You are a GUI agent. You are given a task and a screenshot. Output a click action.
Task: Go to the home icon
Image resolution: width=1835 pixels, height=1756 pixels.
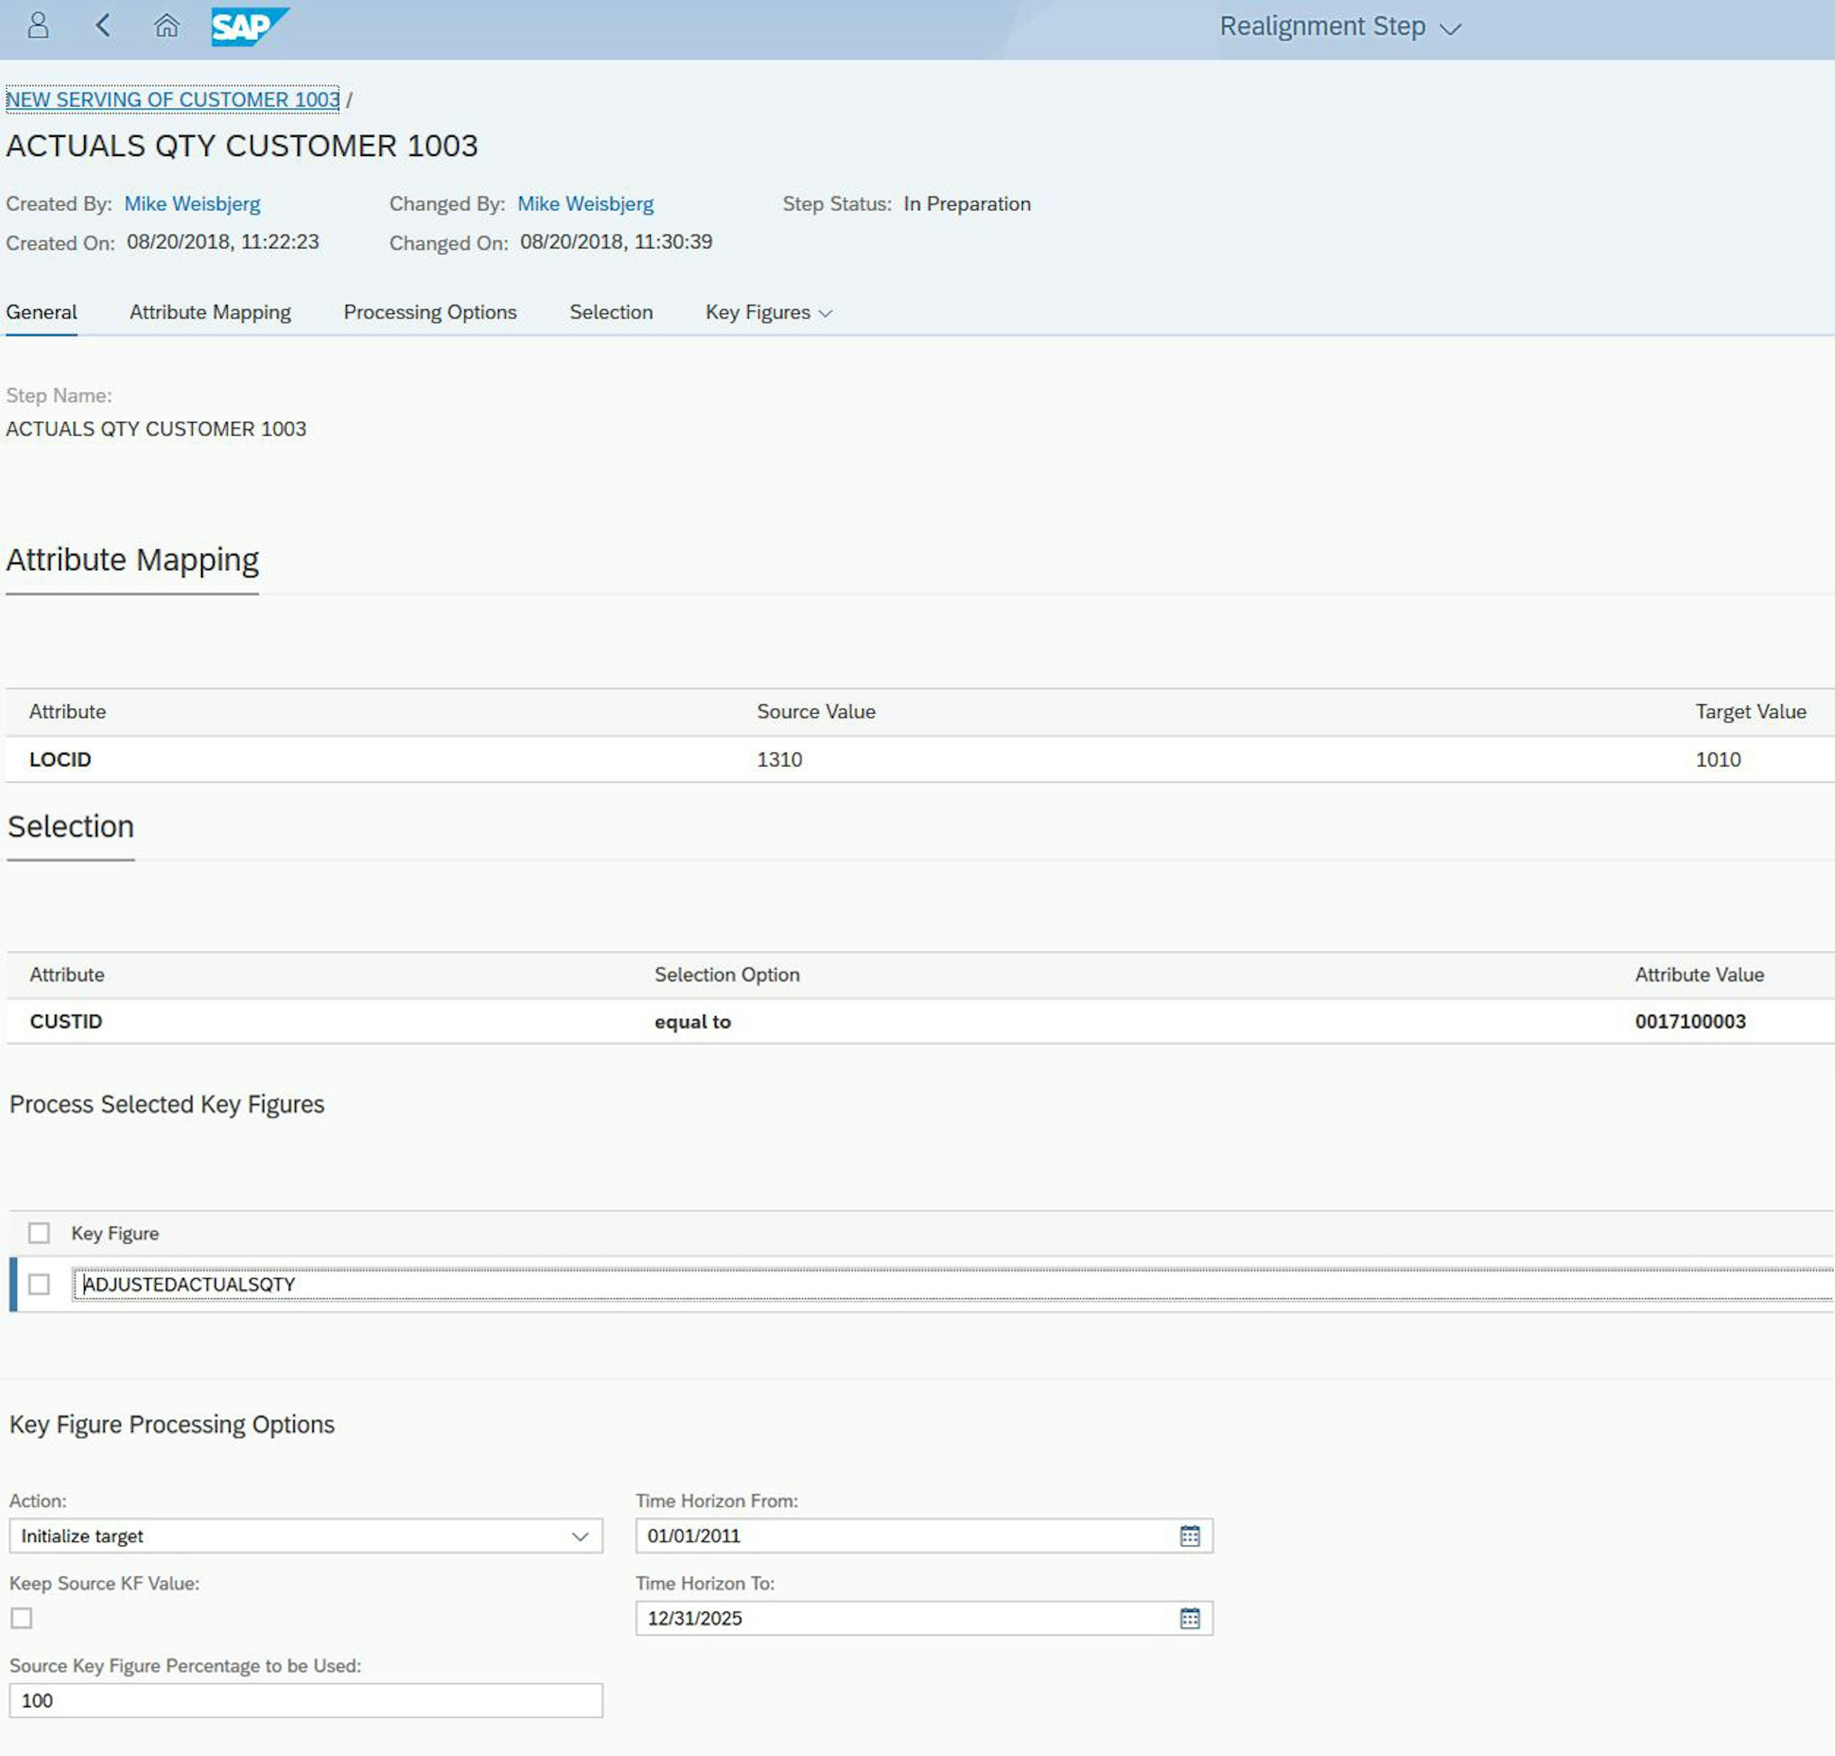[x=166, y=25]
